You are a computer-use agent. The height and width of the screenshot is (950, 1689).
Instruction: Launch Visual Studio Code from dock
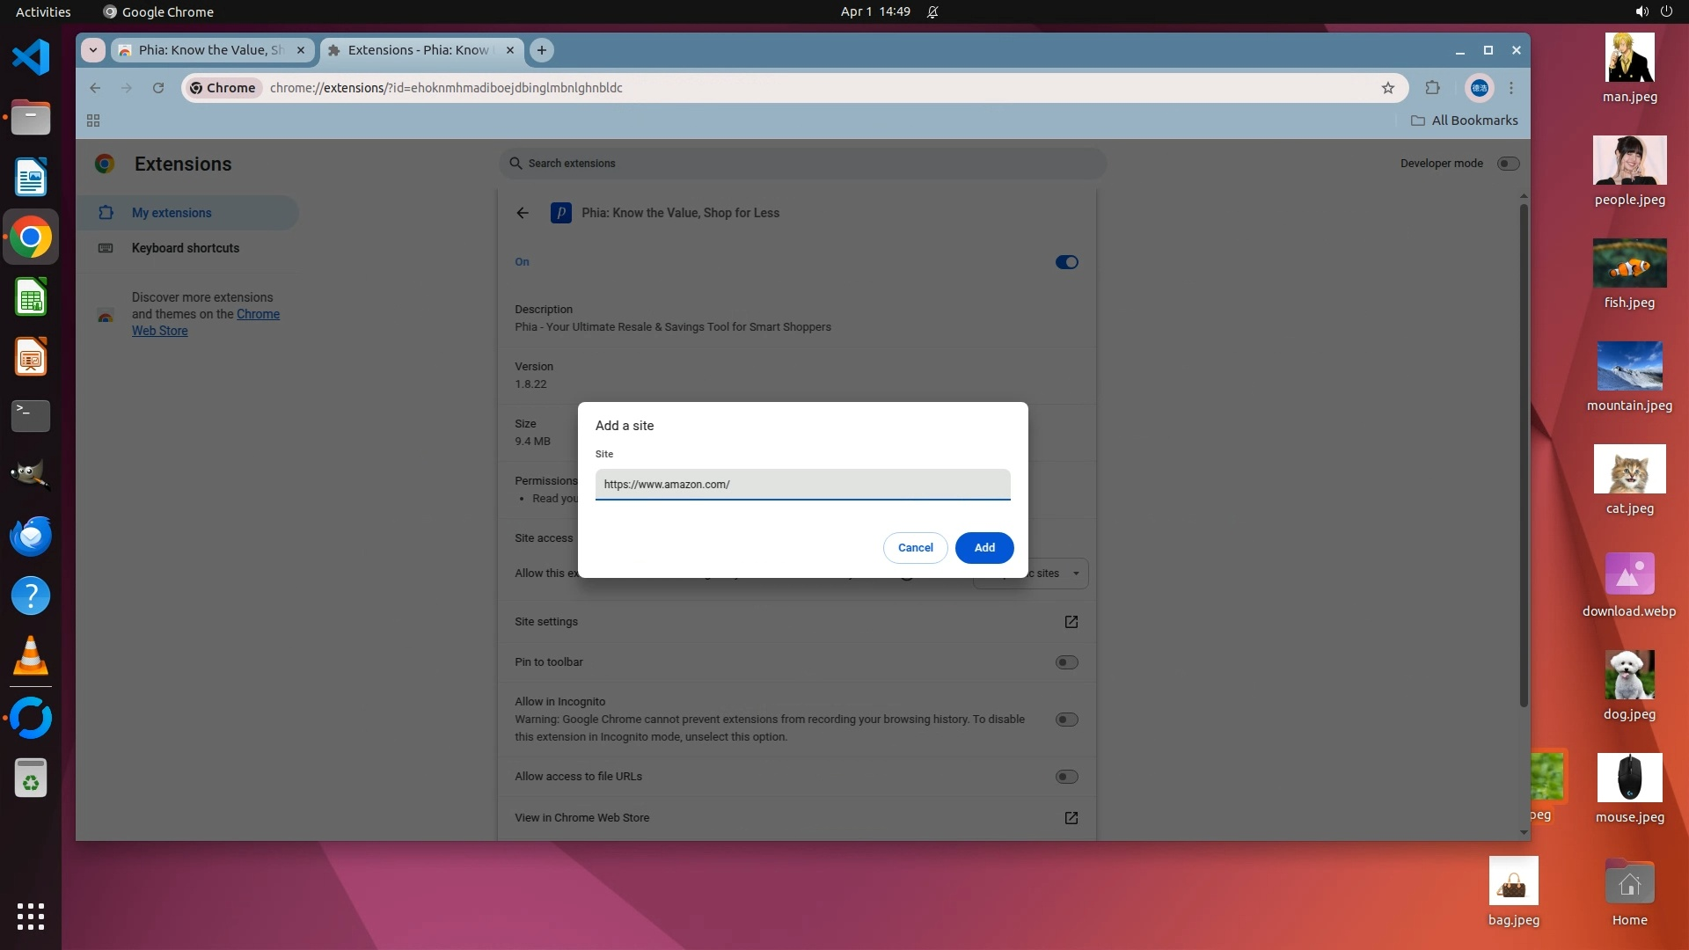31,58
